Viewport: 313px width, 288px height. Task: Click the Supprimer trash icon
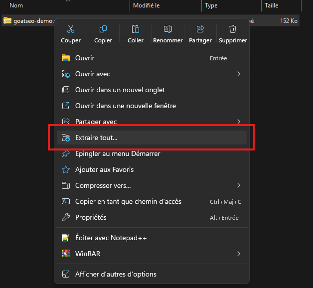(x=232, y=29)
